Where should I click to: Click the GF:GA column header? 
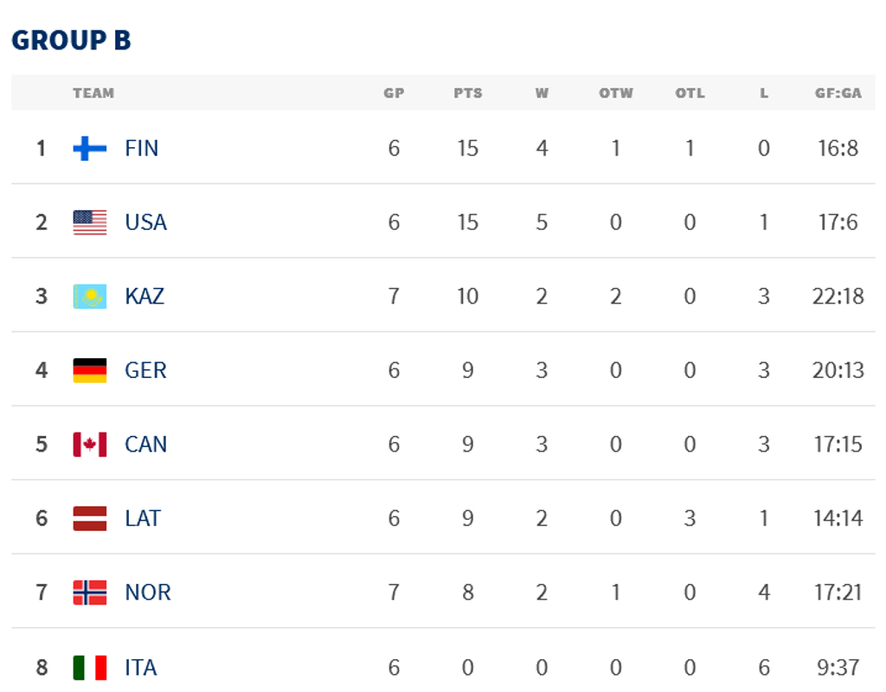point(838,93)
